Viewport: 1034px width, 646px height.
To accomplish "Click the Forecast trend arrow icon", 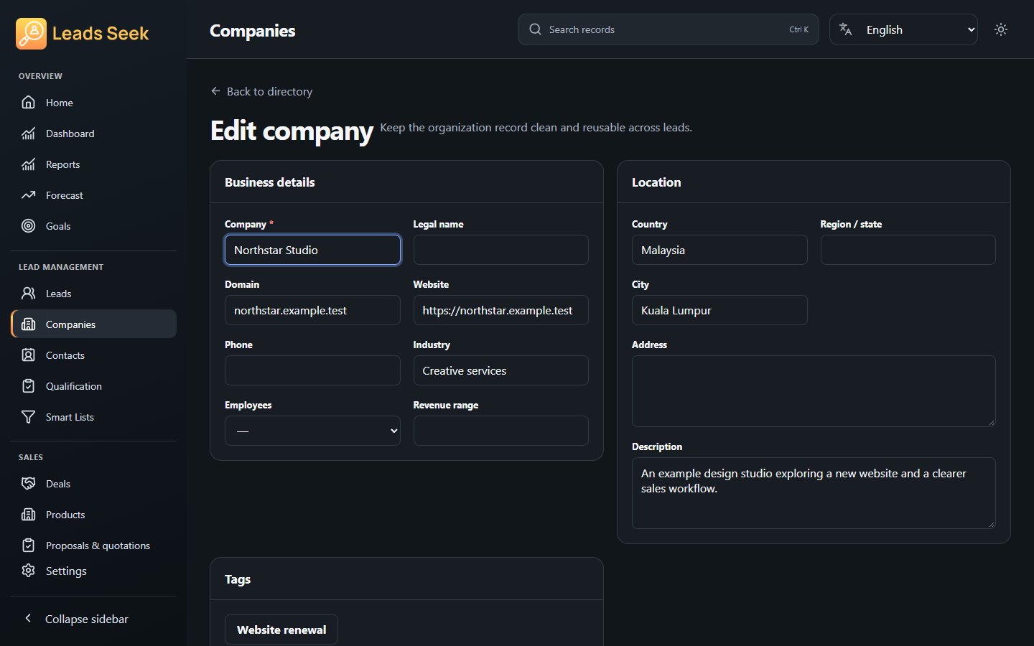I will tap(28, 195).
